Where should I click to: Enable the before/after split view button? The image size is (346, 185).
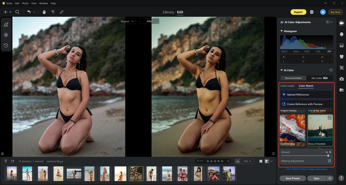266,161
